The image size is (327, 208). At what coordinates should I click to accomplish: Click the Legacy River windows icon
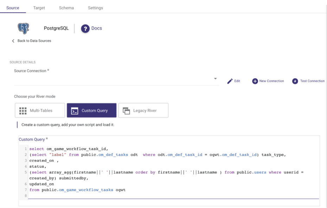[126, 110]
